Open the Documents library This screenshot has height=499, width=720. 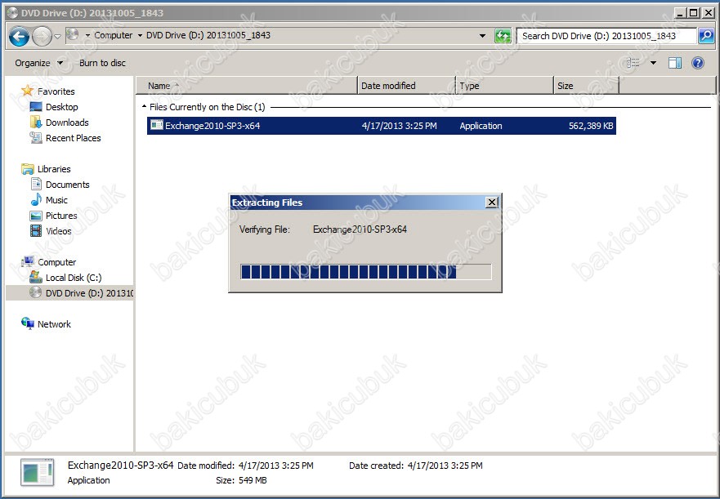pos(68,185)
